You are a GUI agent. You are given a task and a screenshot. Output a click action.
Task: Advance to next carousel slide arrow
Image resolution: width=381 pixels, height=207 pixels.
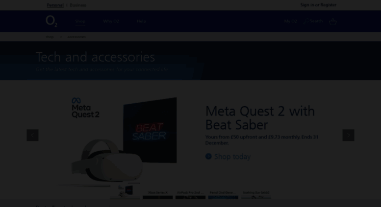[348, 135]
